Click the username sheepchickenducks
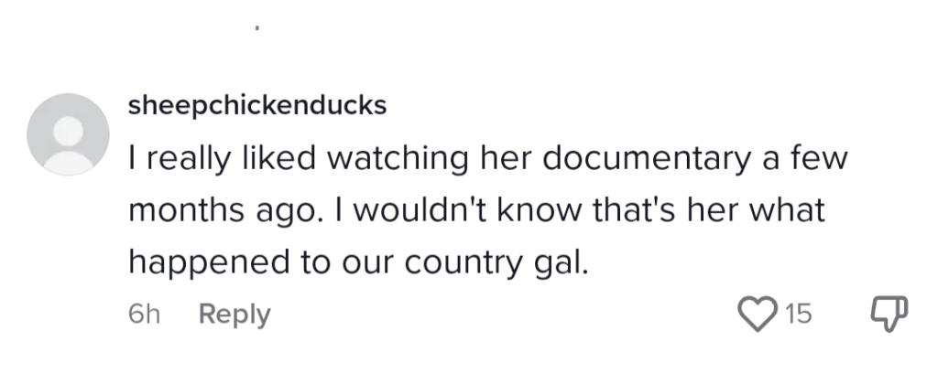 (256, 106)
